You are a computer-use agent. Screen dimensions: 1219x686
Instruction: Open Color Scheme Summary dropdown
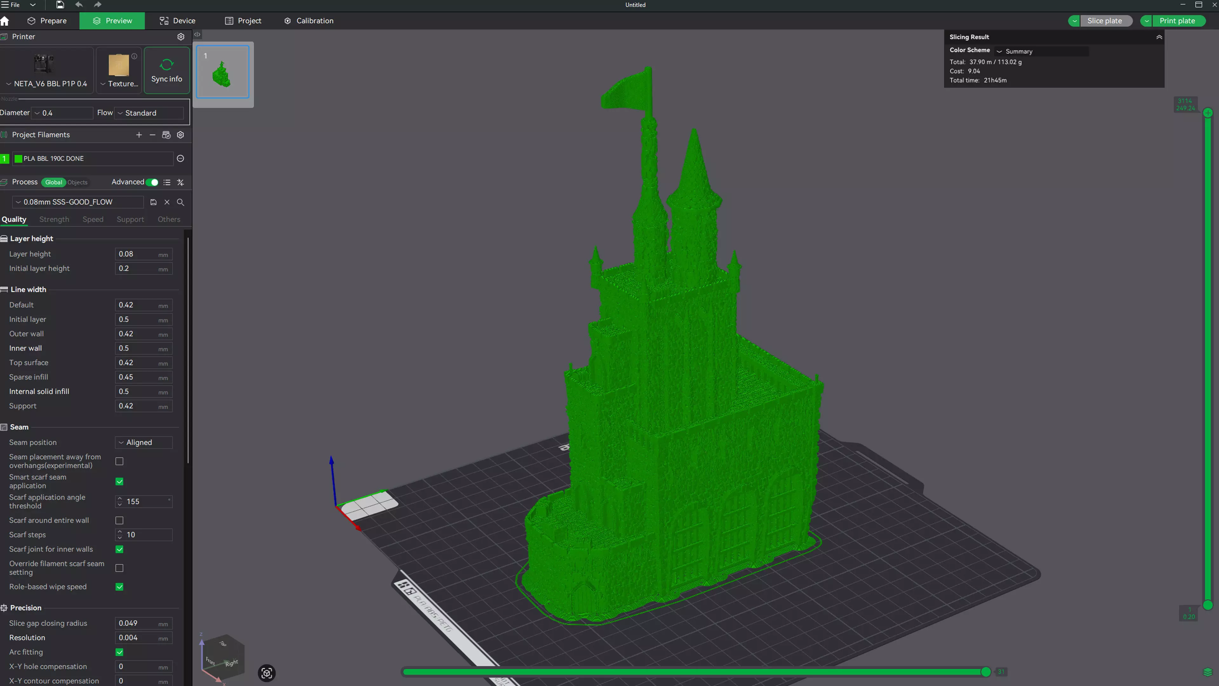[x=1041, y=51]
